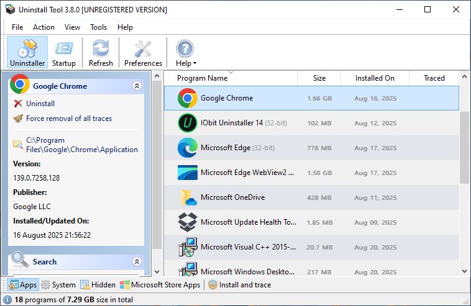
Task: Click the 428 MB size cell
Action: 319,198
